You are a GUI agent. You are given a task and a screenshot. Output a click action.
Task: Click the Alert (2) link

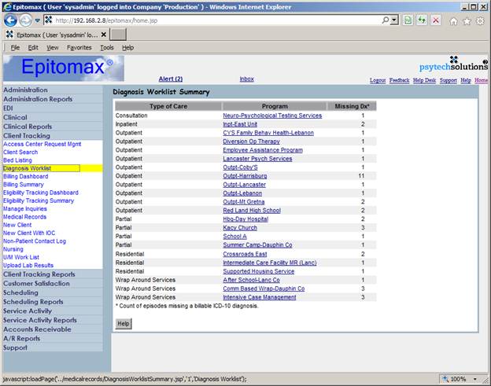pyautogui.click(x=171, y=79)
